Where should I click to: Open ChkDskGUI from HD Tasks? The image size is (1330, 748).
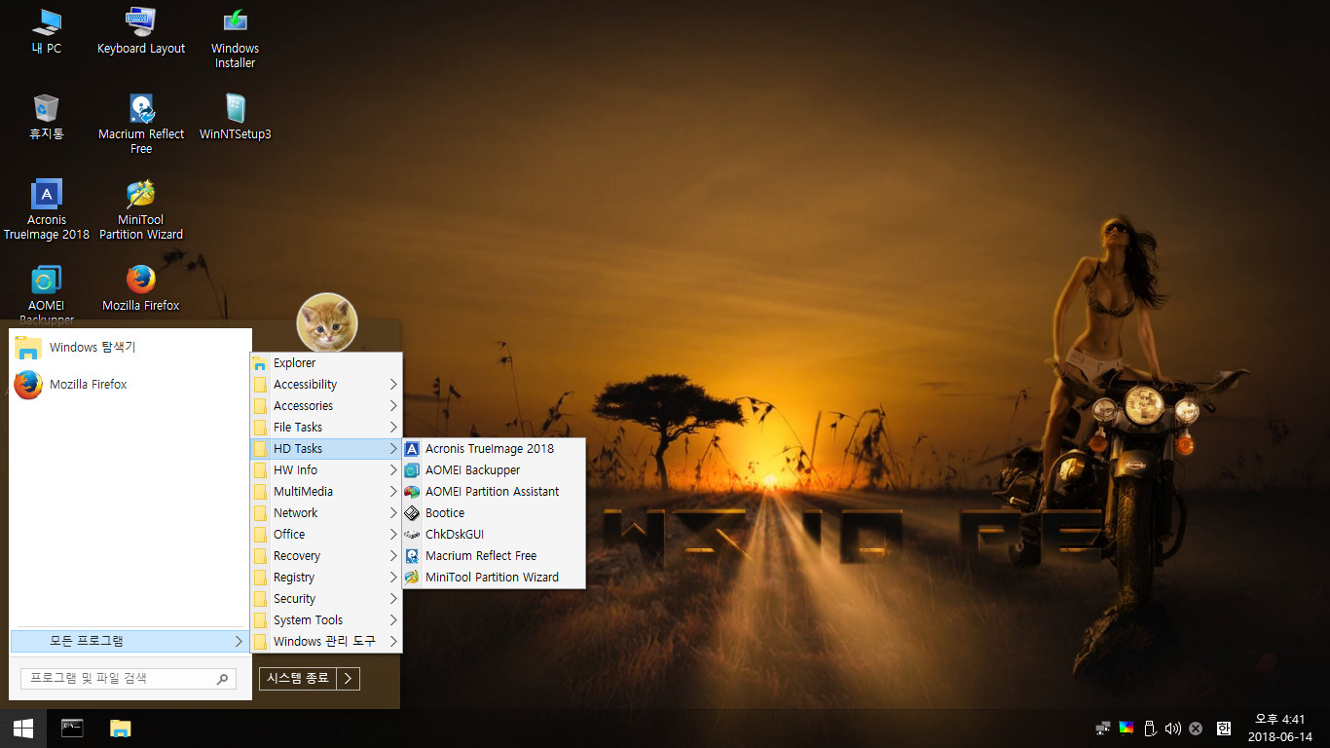[494, 535]
